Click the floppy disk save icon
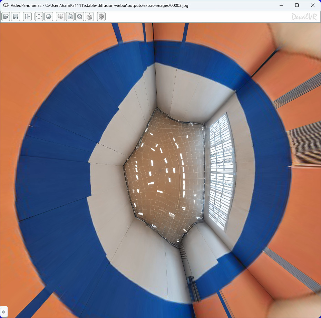This screenshot has width=321, height=318. click(x=15, y=17)
